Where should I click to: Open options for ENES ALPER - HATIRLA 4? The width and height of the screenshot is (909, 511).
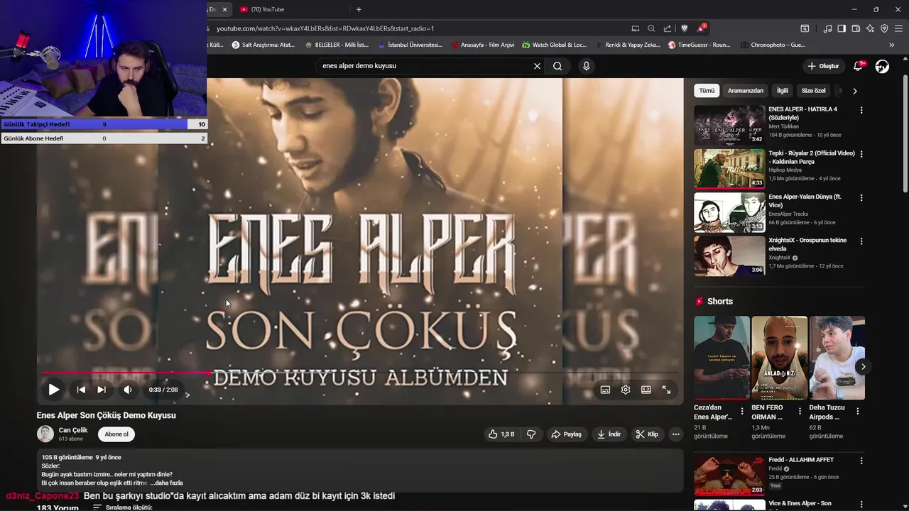[861, 111]
